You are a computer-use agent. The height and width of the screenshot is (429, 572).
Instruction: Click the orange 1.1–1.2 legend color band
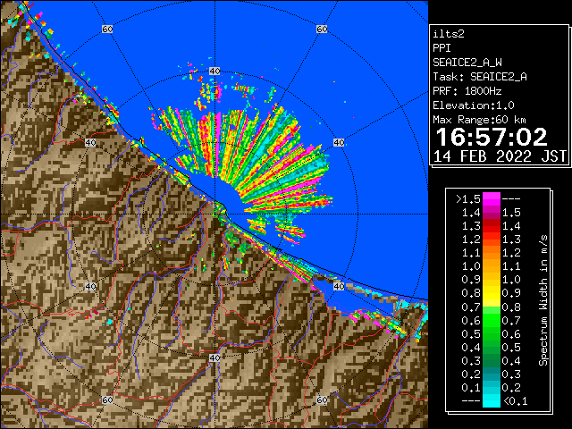(492, 253)
